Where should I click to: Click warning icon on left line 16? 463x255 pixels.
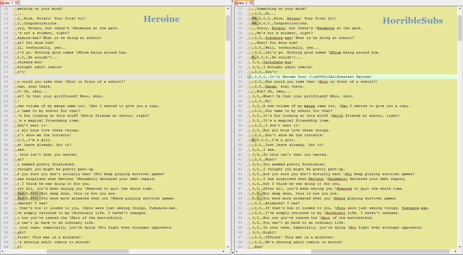point(15,38)
